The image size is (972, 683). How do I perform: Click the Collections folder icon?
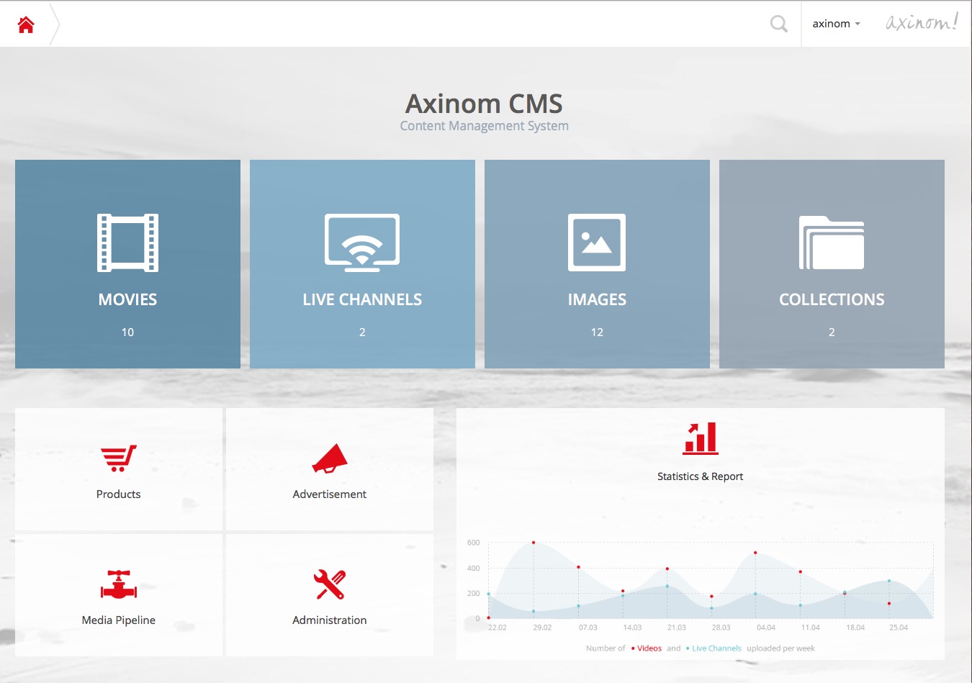coord(832,243)
